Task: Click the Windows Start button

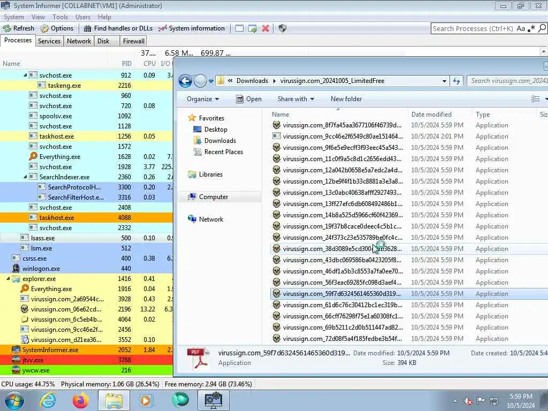Action: (x=14, y=400)
